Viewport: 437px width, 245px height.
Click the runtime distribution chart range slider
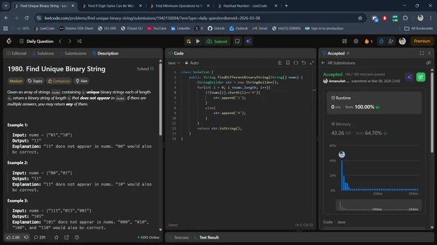(x=379, y=205)
